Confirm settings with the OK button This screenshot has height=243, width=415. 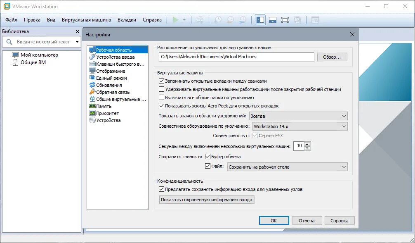pos(274,220)
